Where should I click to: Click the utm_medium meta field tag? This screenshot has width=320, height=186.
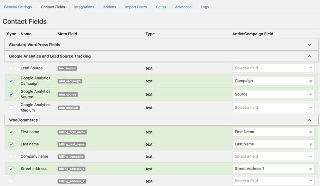69,108
